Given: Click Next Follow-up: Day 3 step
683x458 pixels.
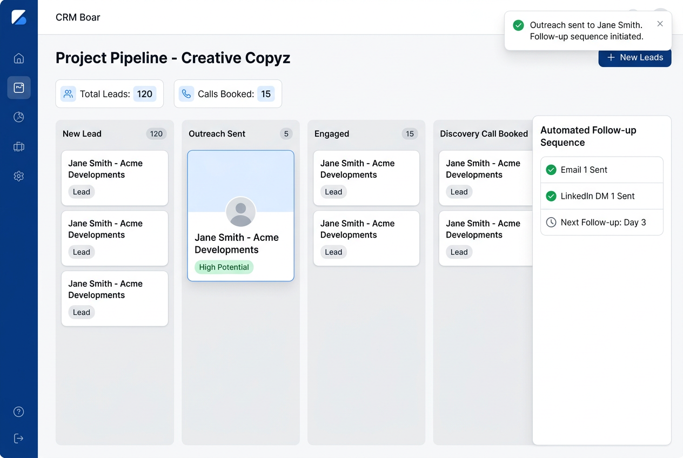Looking at the screenshot, I should 602,222.
